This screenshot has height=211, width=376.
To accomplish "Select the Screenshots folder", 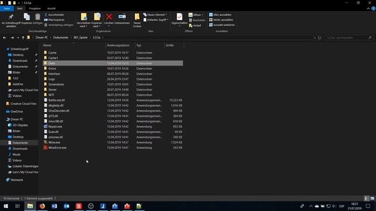I will [x=113, y=84].
